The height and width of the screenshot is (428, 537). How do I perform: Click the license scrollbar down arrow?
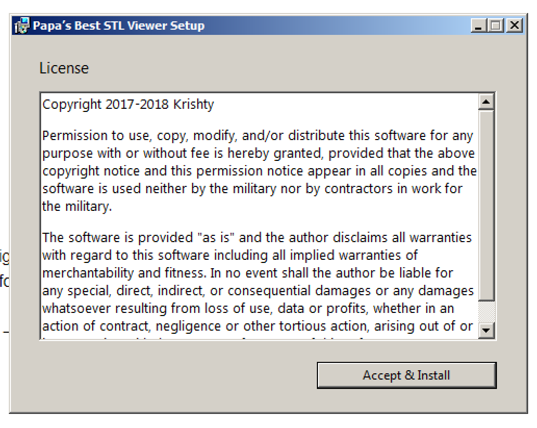(487, 330)
